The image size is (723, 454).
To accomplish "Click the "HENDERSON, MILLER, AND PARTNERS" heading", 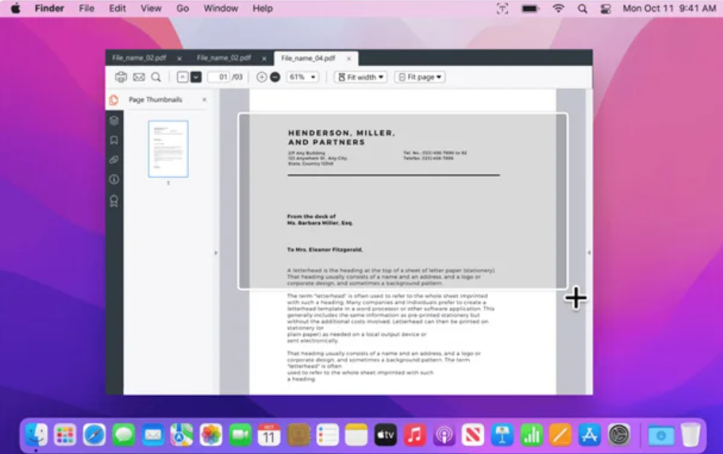I will [x=341, y=137].
